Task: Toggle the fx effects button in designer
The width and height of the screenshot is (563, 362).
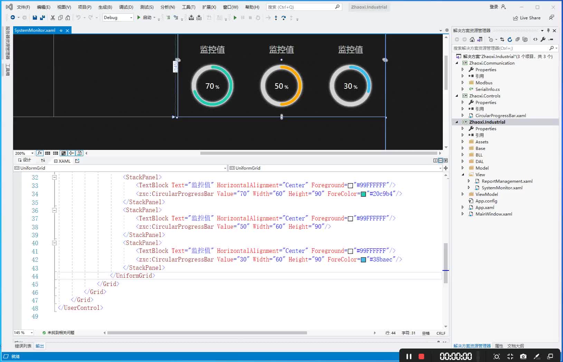Action: point(40,153)
